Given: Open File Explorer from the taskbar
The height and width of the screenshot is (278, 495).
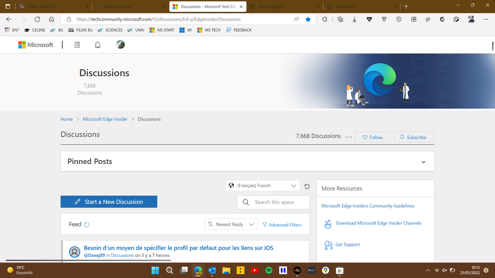Looking at the screenshot, I should tap(226, 270).
